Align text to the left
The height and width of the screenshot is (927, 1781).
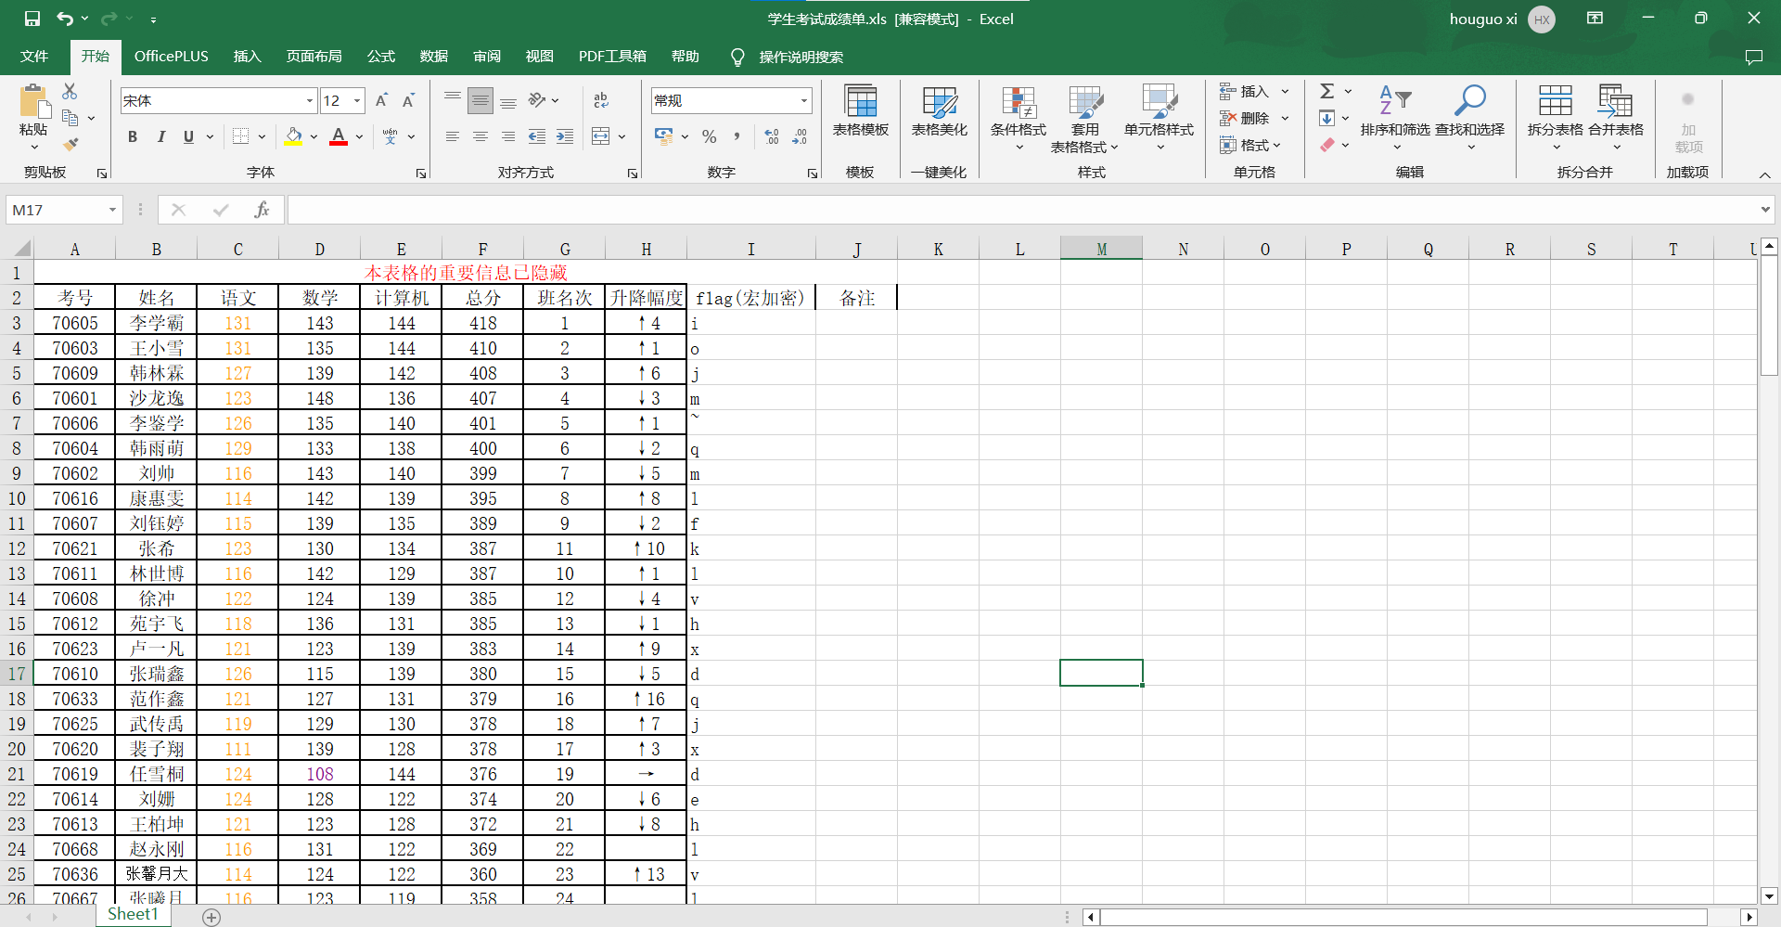(453, 136)
